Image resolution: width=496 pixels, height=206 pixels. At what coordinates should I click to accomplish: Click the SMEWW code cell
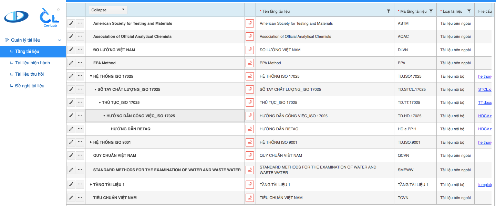(x=415, y=170)
